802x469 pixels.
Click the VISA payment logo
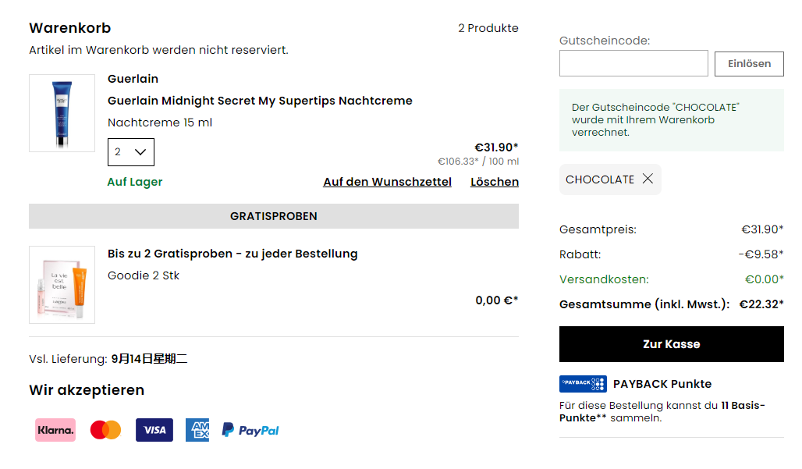154,430
